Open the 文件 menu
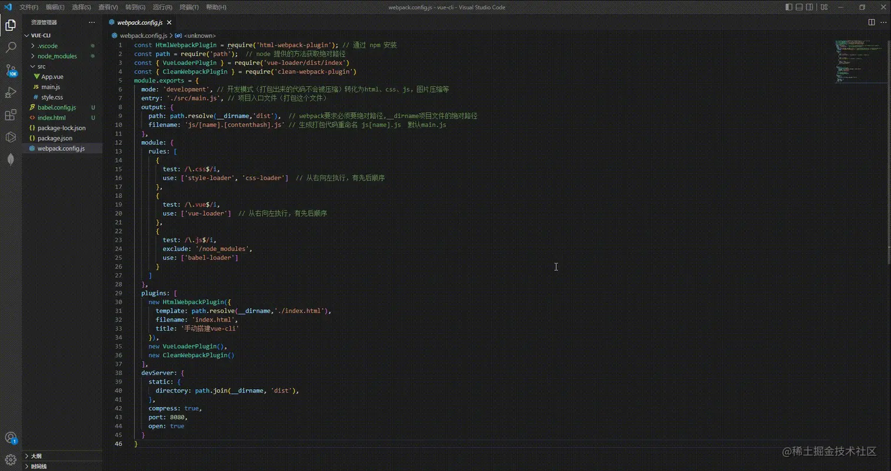Screen dimensions: 891x471 tap(27, 7)
